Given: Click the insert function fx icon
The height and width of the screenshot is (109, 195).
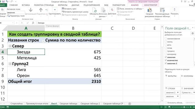Looking at the screenshot, I should [33, 23].
